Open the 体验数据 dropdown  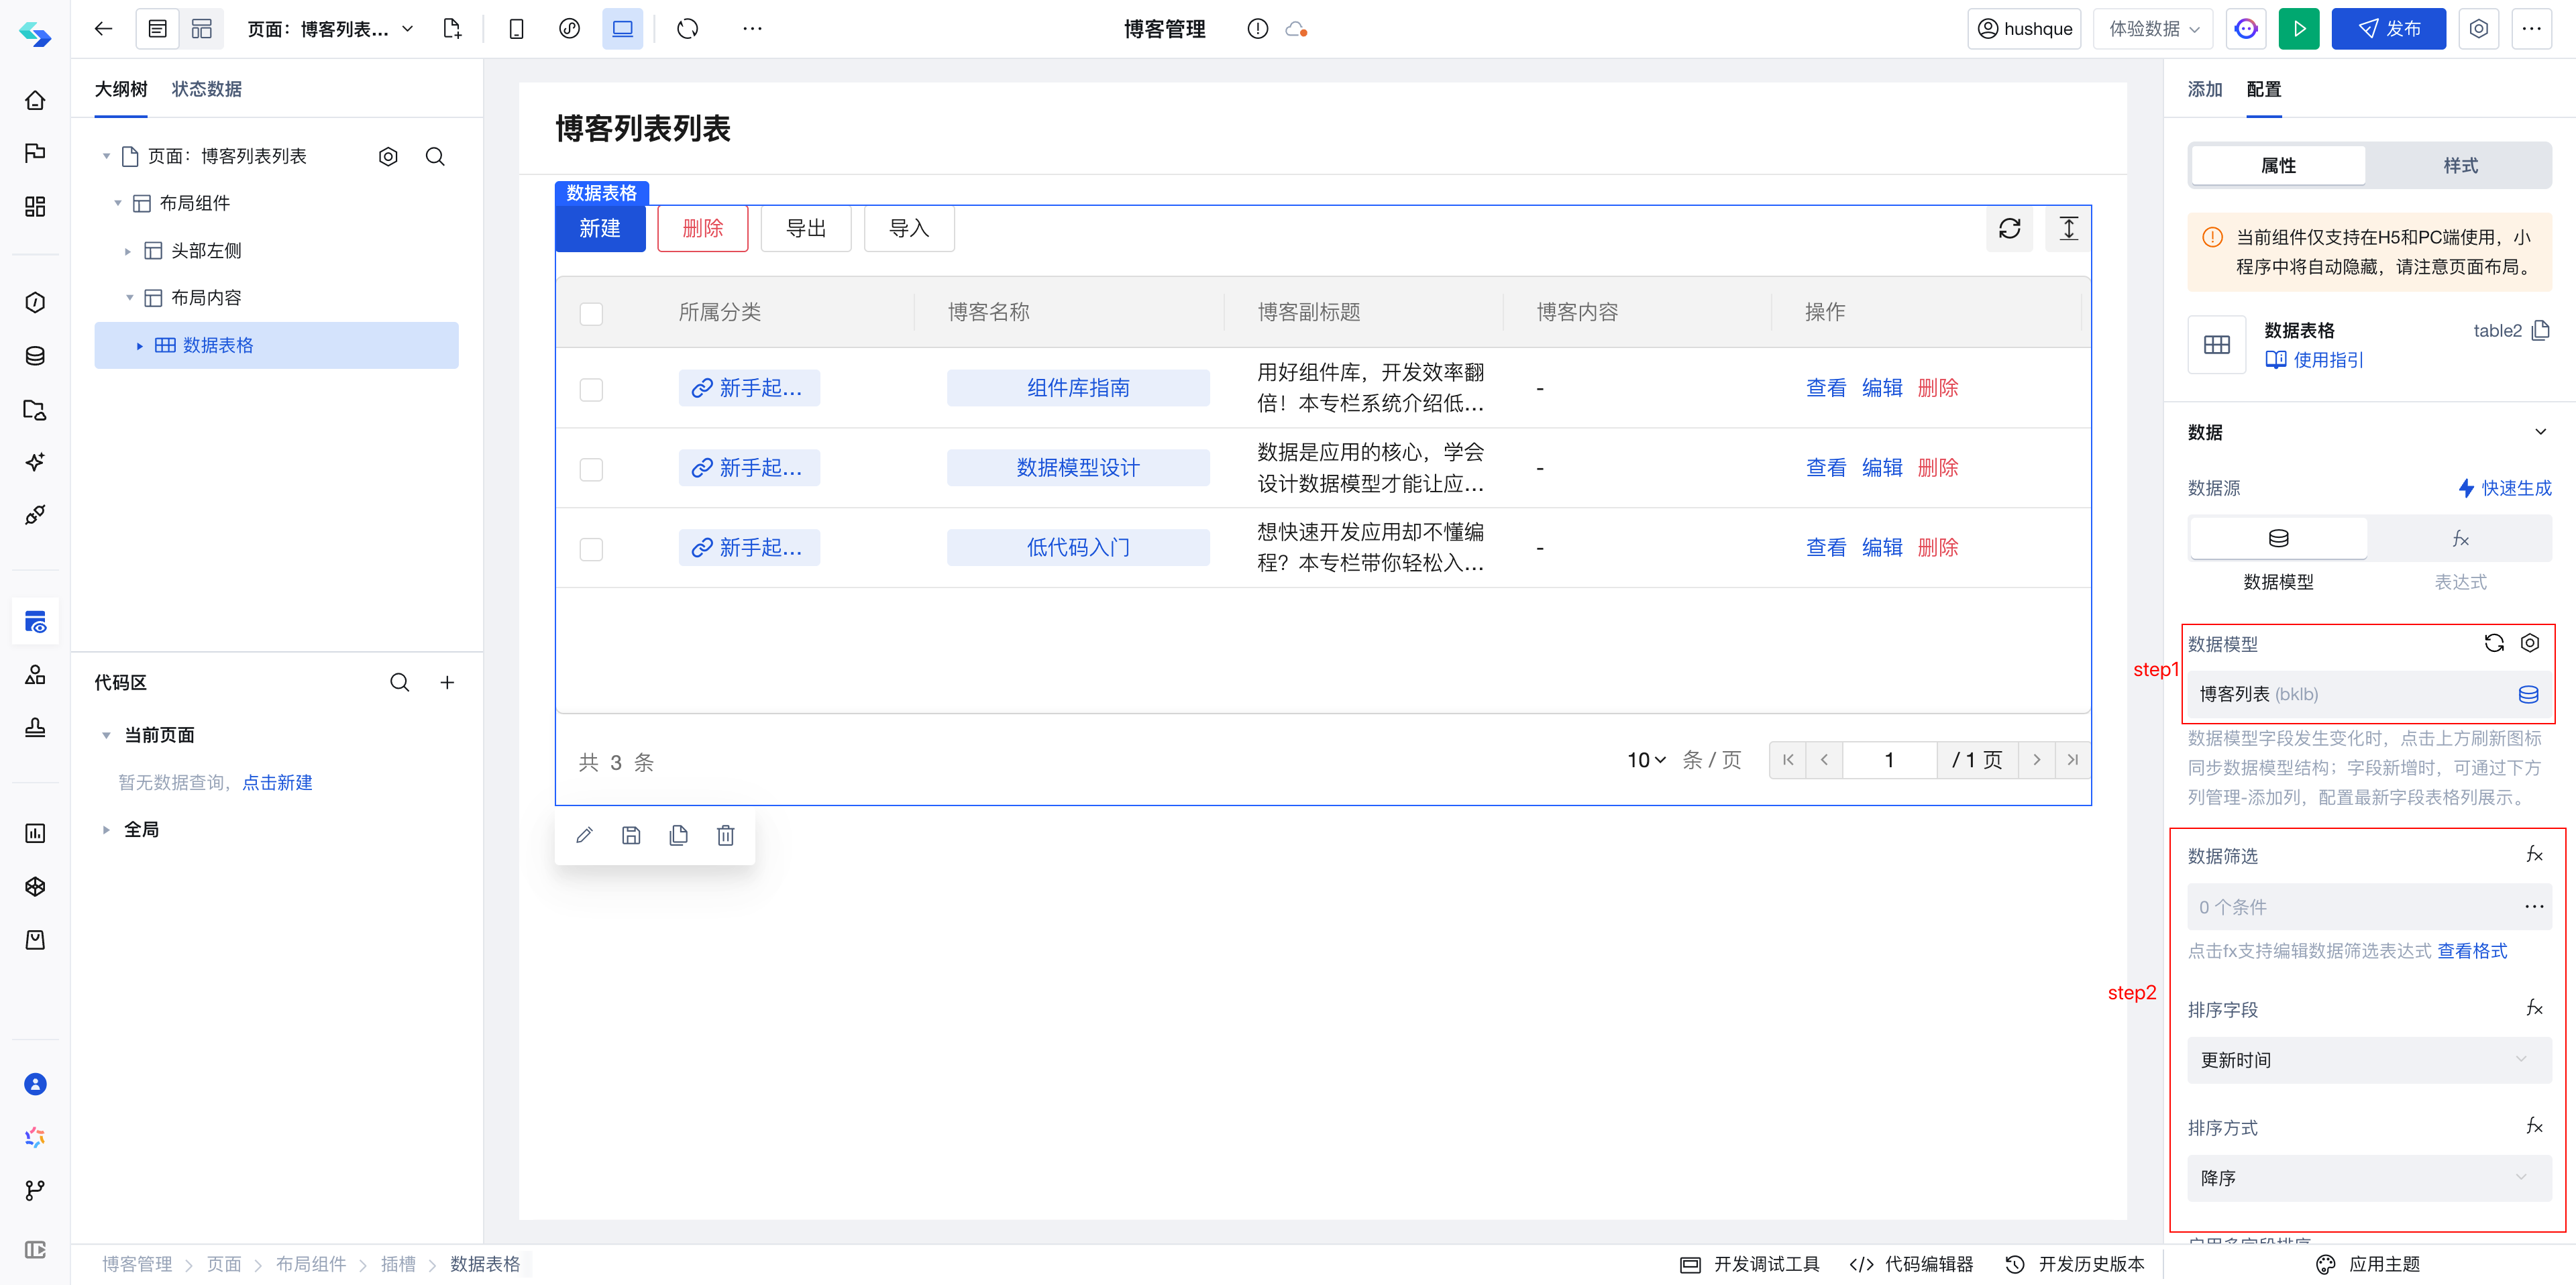click(x=2153, y=29)
